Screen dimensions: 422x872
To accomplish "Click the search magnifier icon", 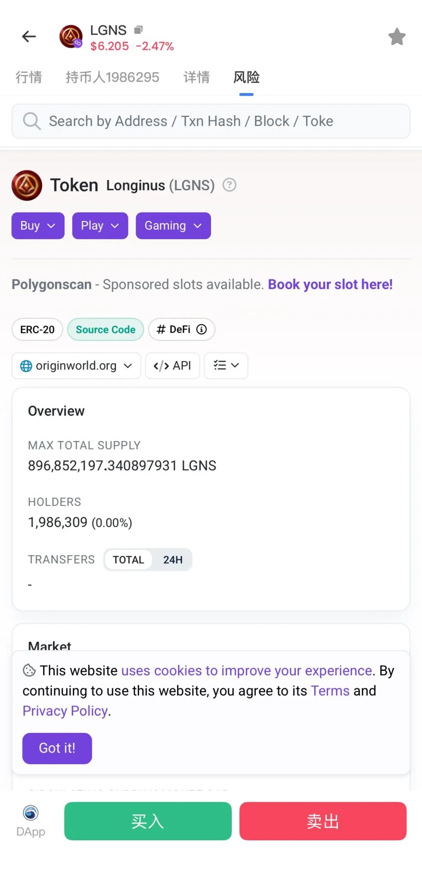I will pos(32,121).
